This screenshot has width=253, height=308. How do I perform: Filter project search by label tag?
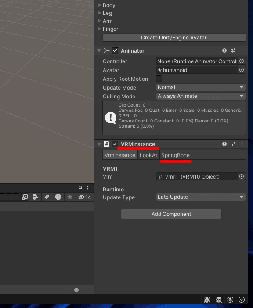47,197
